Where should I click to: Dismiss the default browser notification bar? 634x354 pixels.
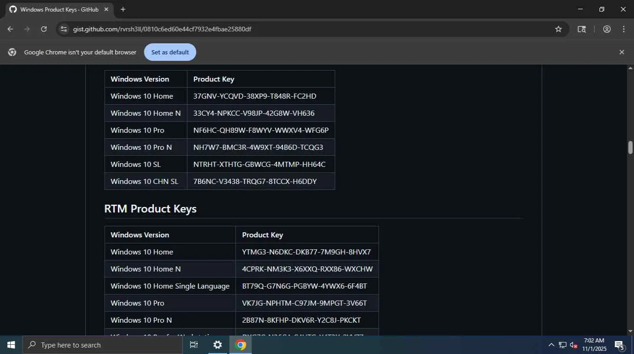pos(622,52)
